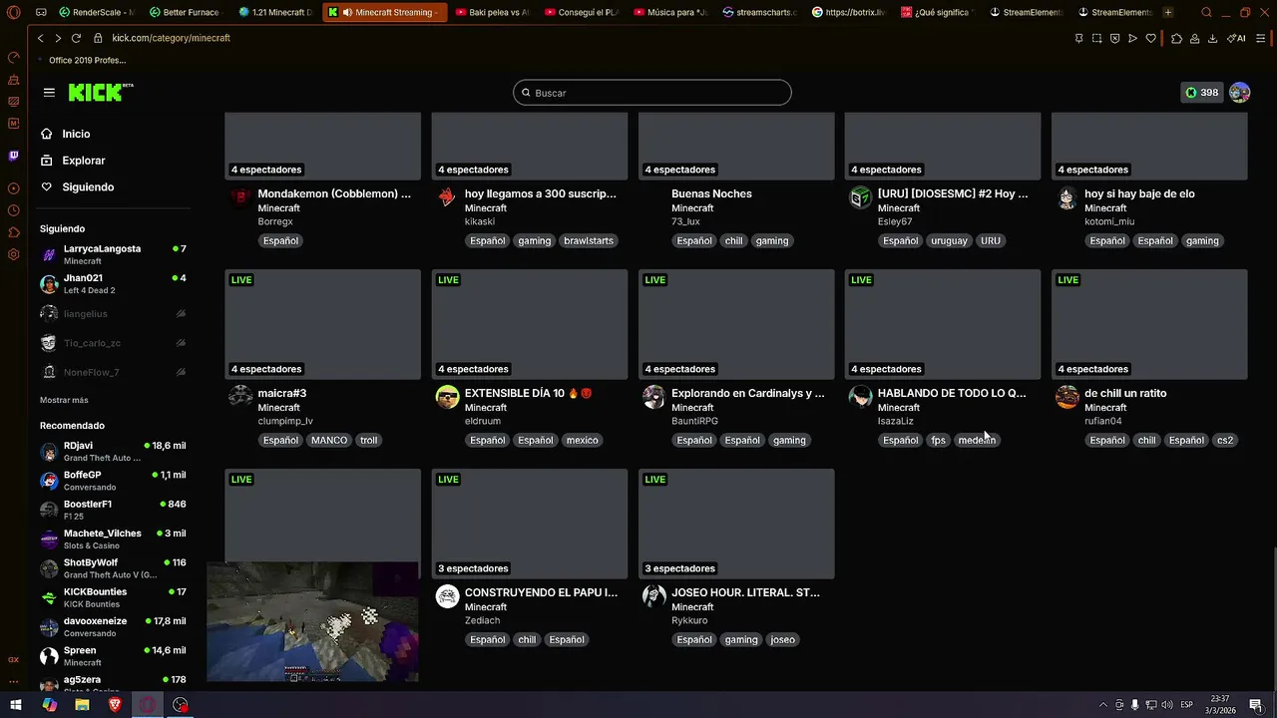Open recommended channel KICKBounties
Viewport: 1277px width, 718px height.
tap(113, 597)
